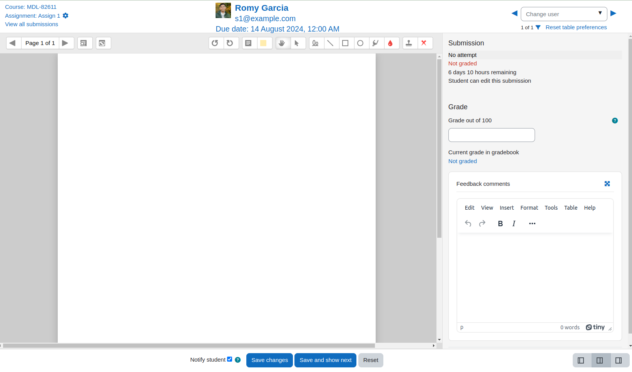Image resolution: width=632 pixels, height=372 pixels.
Task: Go to next page in PDF viewer
Action: pos(66,43)
